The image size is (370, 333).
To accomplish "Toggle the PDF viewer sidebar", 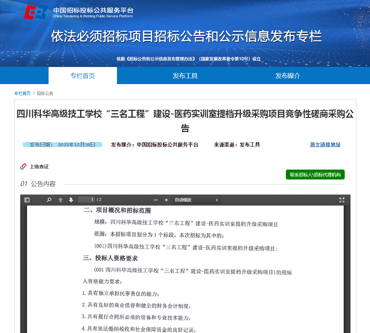I will 27,200.
